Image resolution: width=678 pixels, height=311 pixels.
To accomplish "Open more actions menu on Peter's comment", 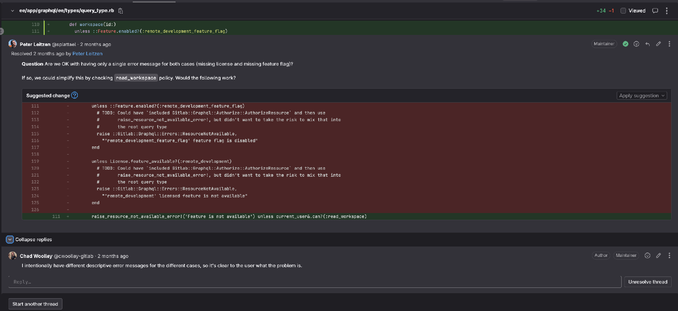I will [x=669, y=44].
